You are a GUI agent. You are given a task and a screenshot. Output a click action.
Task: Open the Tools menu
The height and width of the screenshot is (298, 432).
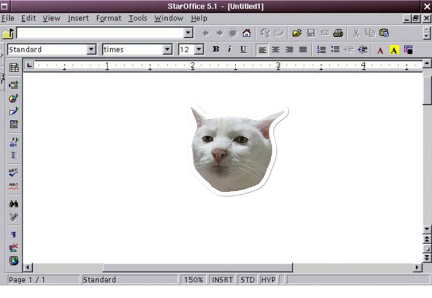[x=138, y=18]
